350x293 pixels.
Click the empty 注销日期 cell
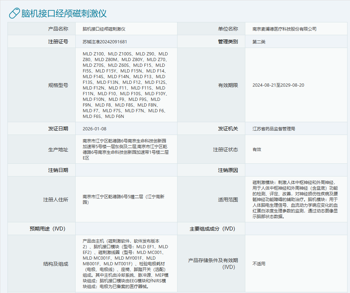(126, 170)
